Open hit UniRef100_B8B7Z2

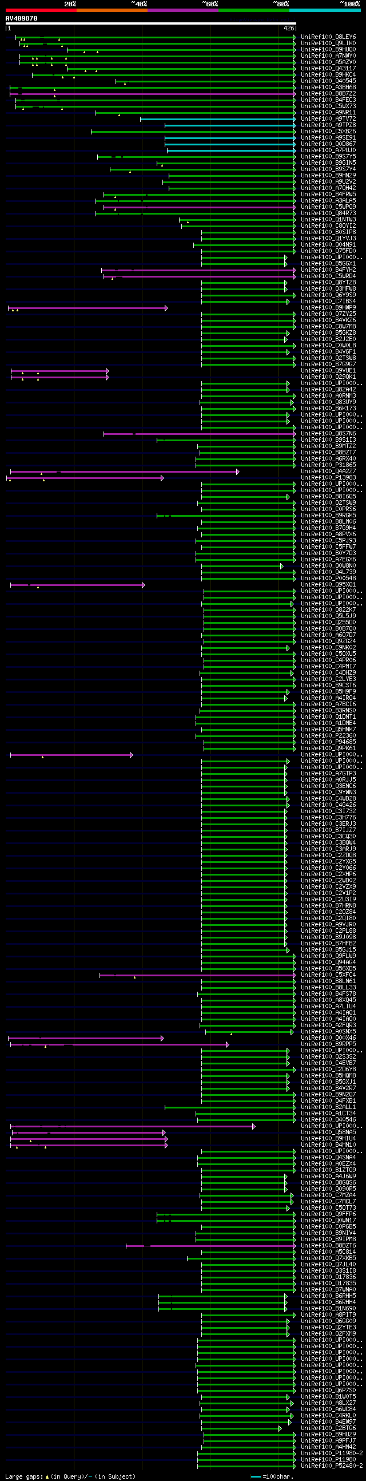(328, 94)
